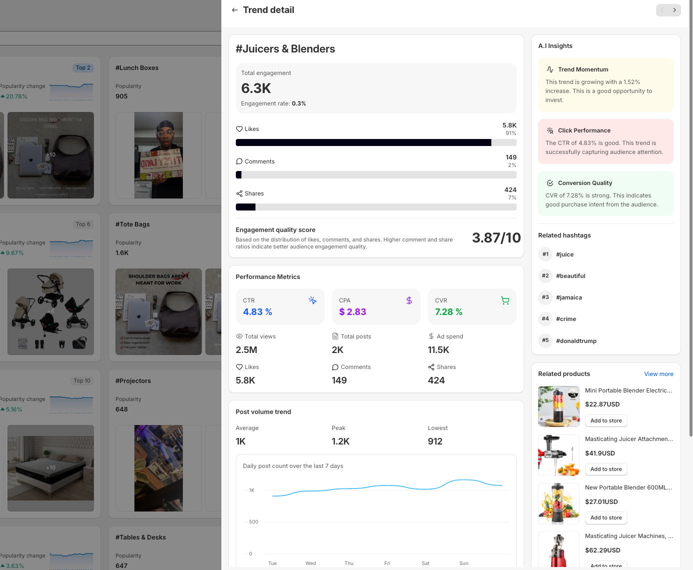Click the Conversion Quality checkmark icon
This screenshot has height=570, width=693.
pyautogui.click(x=550, y=183)
